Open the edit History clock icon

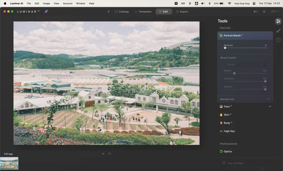point(278,40)
